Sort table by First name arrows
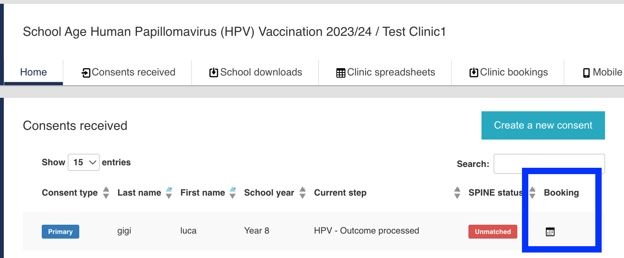 (233, 193)
